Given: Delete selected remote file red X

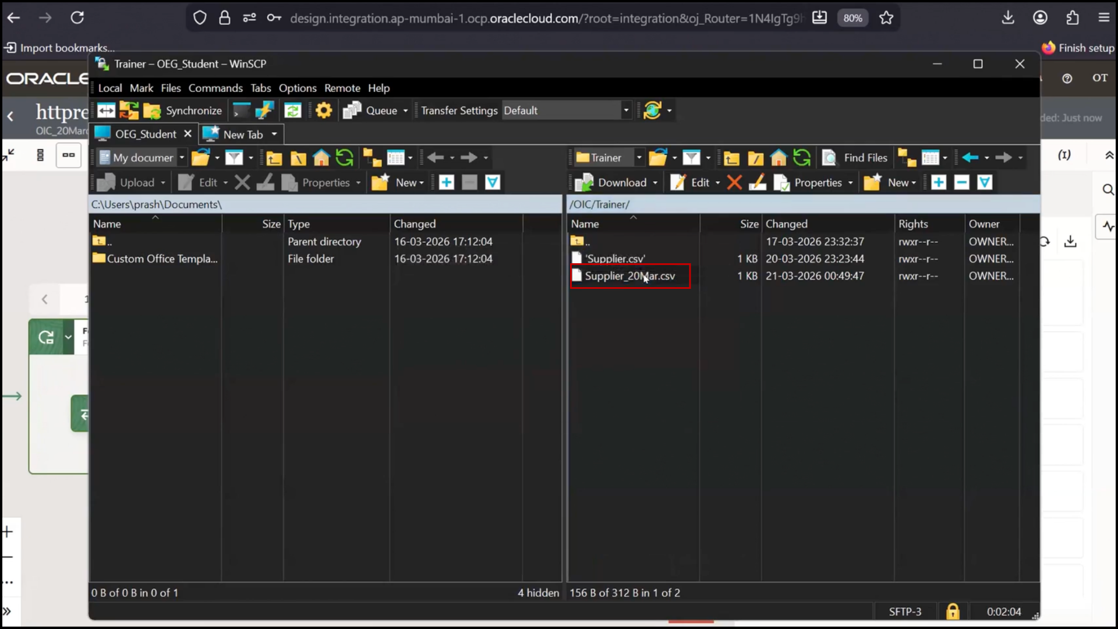Looking at the screenshot, I should (734, 183).
